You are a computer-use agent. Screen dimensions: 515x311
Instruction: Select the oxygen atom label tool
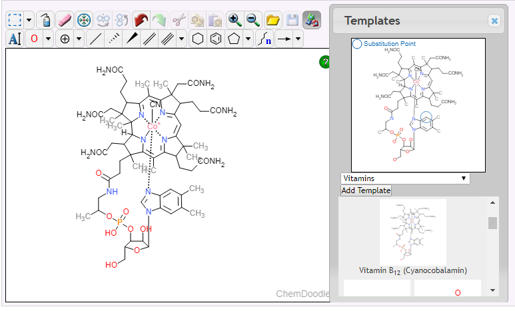34,39
